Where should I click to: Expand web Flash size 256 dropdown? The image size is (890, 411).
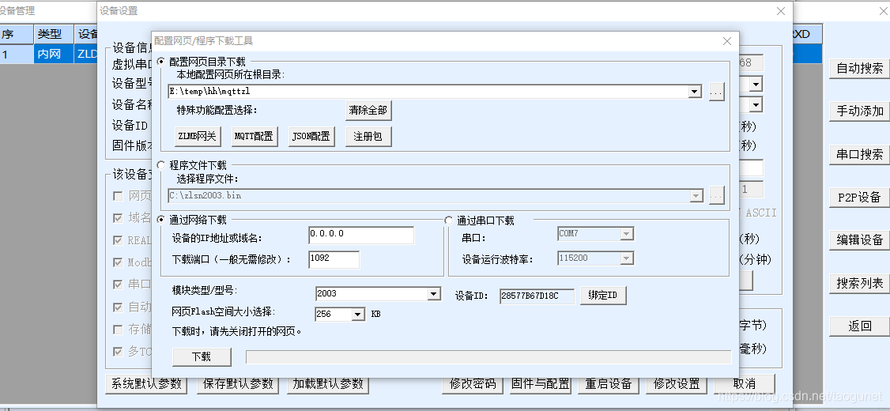coord(358,314)
